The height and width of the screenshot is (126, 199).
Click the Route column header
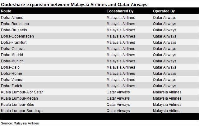[6, 11]
